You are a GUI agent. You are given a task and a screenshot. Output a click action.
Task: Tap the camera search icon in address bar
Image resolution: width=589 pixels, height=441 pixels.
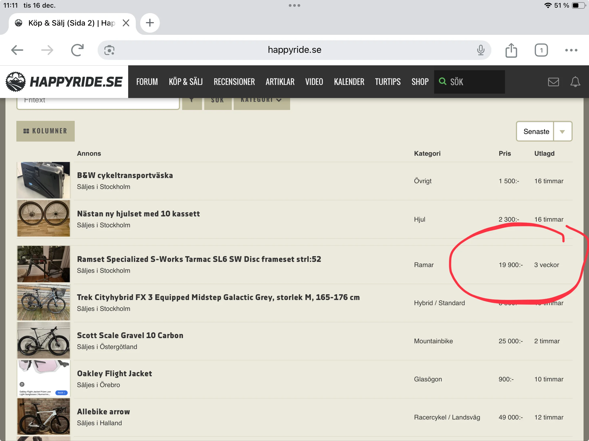[109, 50]
